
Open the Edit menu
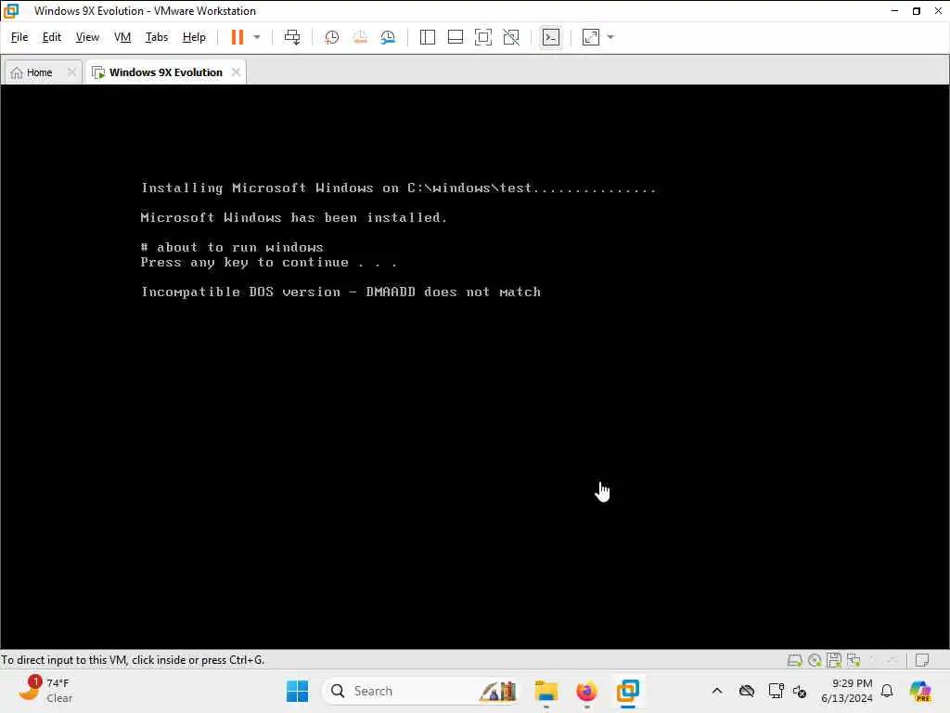click(x=52, y=37)
